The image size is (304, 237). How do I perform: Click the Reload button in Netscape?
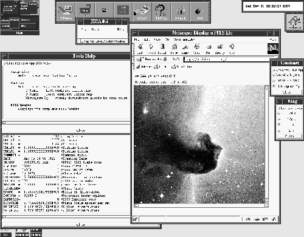162,49
